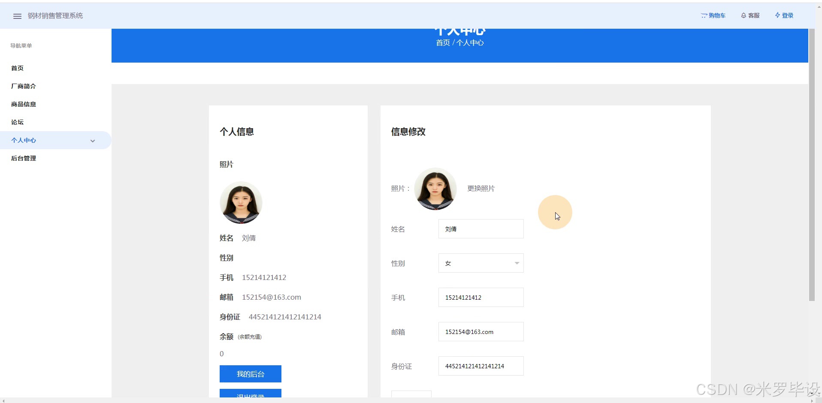The height and width of the screenshot is (403, 822).
Task: Click the 更换照片 change photo link
Action: pyautogui.click(x=481, y=188)
